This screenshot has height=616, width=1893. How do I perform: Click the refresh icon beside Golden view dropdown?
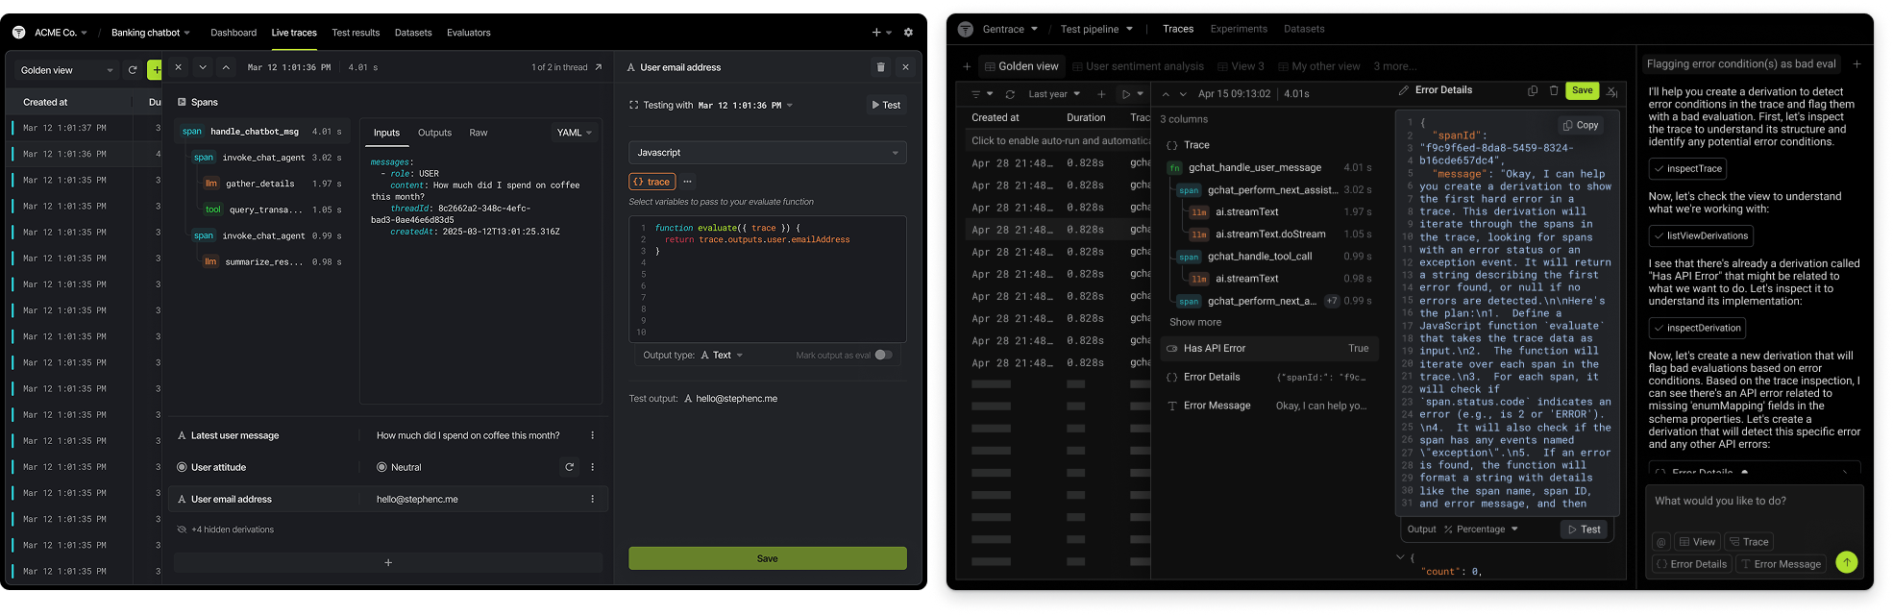pos(133,70)
